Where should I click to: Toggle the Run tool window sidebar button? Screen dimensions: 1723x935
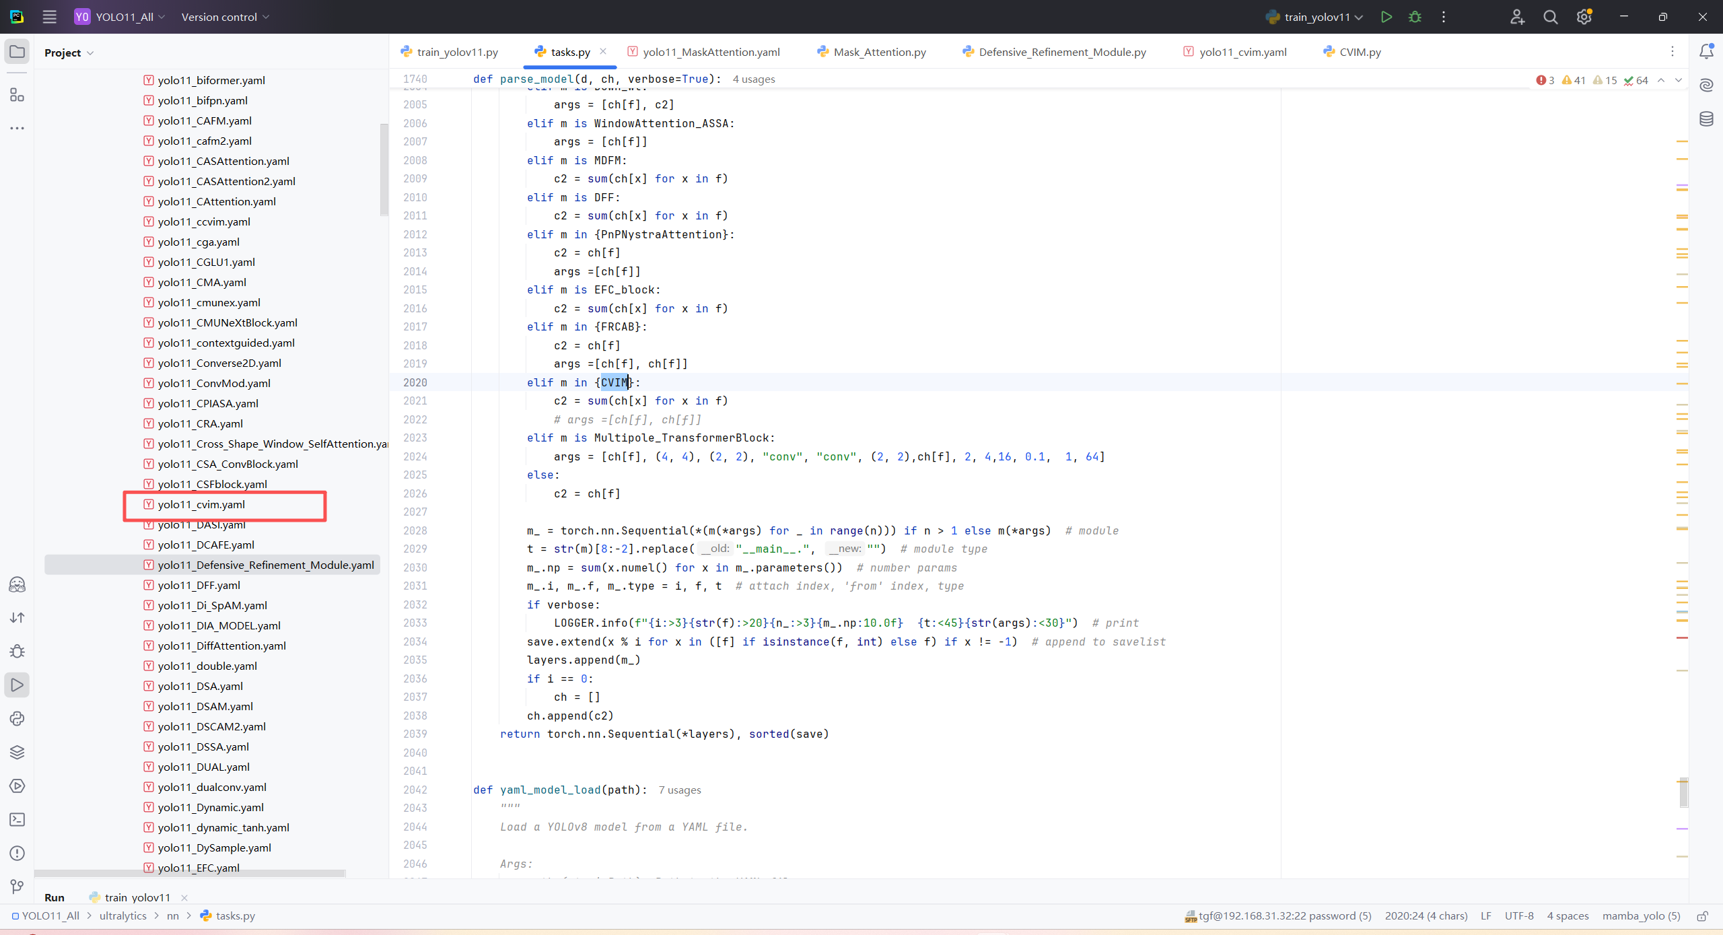17,685
